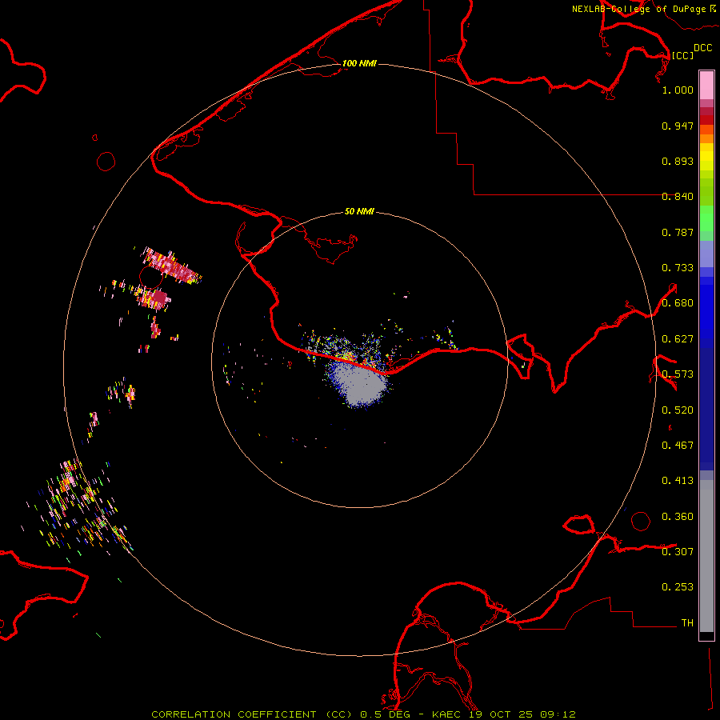The image size is (720, 720).
Task: Click the 0.307 scale value
Action: click(678, 552)
